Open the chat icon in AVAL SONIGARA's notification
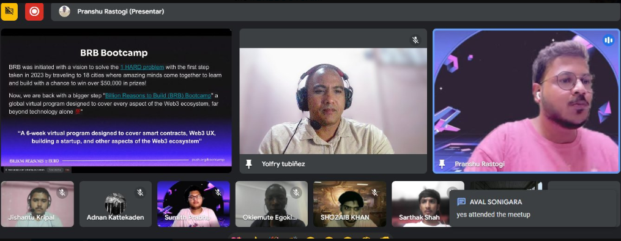This screenshot has width=621, height=241. [461, 202]
